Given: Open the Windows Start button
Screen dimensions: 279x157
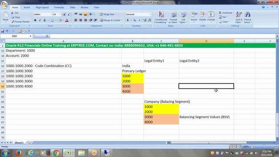Looking at the screenshot, I should tap(5, 153).
